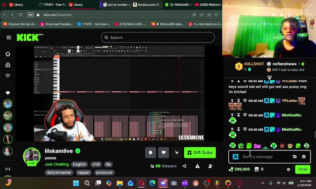Select the English tag
The width and height of the screenshot is (316, 189).
pyautogui.click(x=79, y=164)
